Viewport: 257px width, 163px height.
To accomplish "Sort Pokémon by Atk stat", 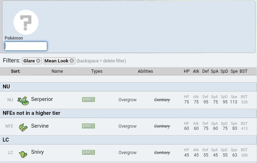I will [x=196, y=71].
